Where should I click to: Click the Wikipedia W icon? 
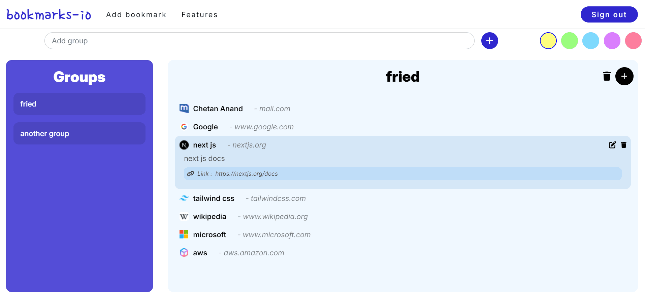[184, 216]
